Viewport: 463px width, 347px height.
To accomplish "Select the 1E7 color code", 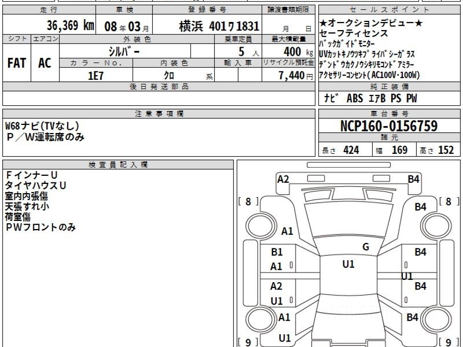I will coord(96,76).
